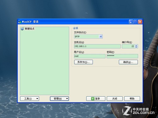This screenshot has height=118, width=158.
Task: Open the 工具(T) tools dropdown
Action: click(x=30, y=99)
